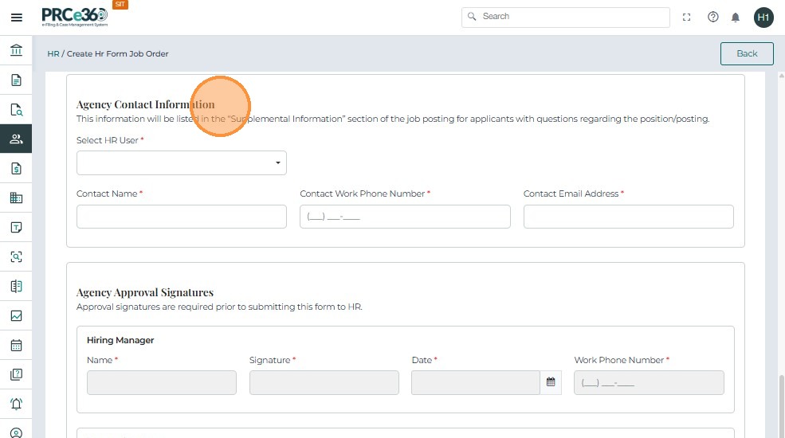Open the help question mark icon

tap(713, 17)
